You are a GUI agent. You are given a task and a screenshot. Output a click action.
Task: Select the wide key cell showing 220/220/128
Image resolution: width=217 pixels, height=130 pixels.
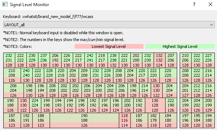click(168, 75)
